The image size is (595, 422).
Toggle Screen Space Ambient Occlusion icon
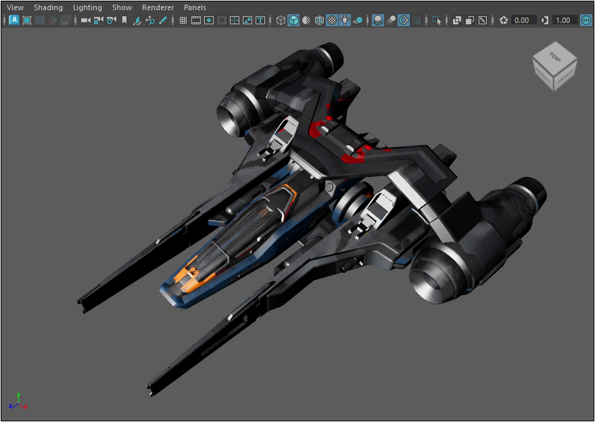[x=377, y=20]
